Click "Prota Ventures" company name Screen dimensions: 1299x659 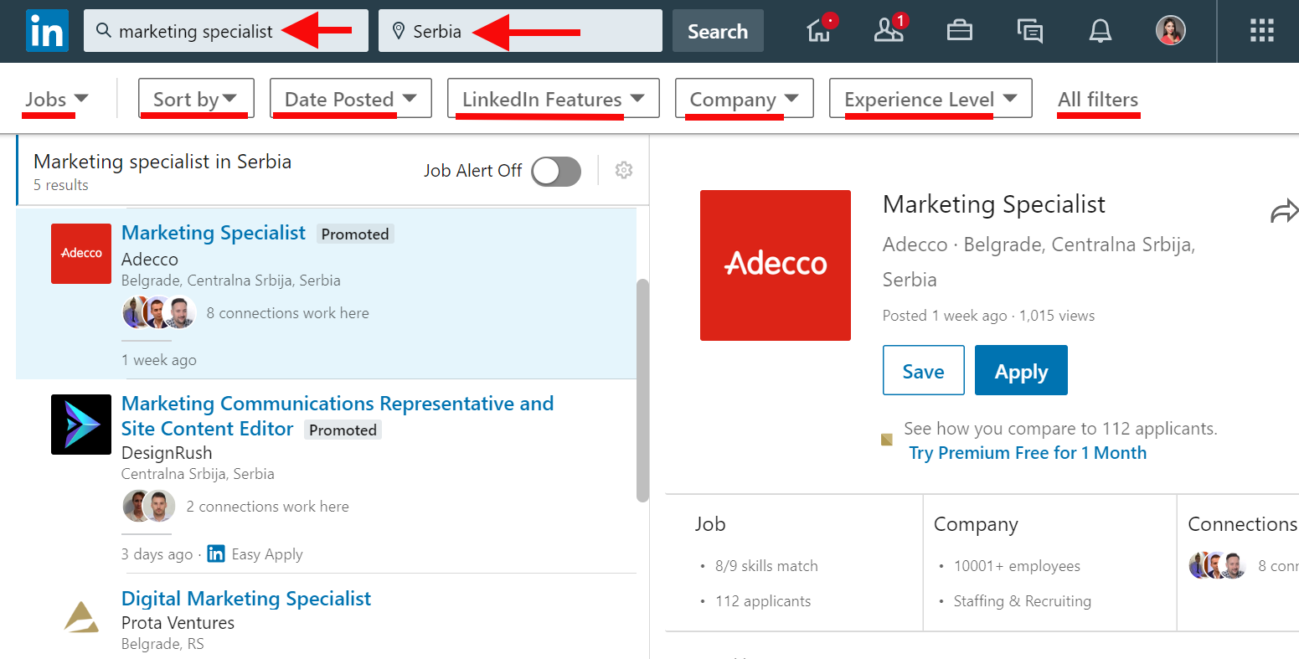178,623
